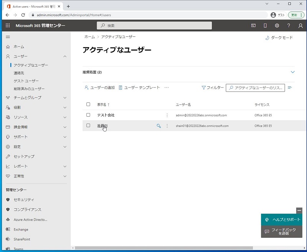This screenshot has width=307, height=252.
Task: Click admin@20220226abc.onmicrosoft.com username
Action: click(201, 115)
